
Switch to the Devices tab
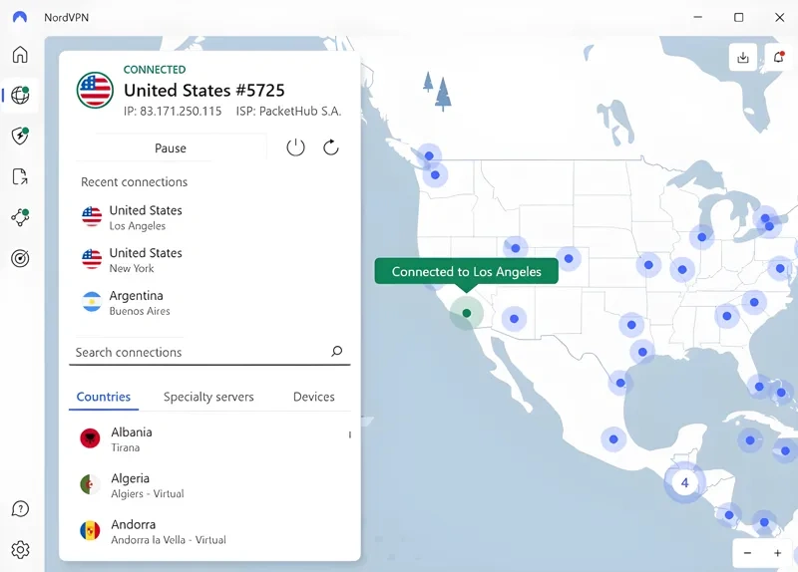314,397
